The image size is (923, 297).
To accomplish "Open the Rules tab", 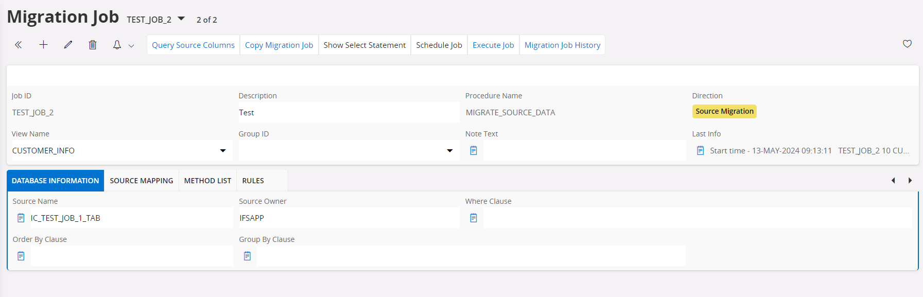I will coord(253,181).
